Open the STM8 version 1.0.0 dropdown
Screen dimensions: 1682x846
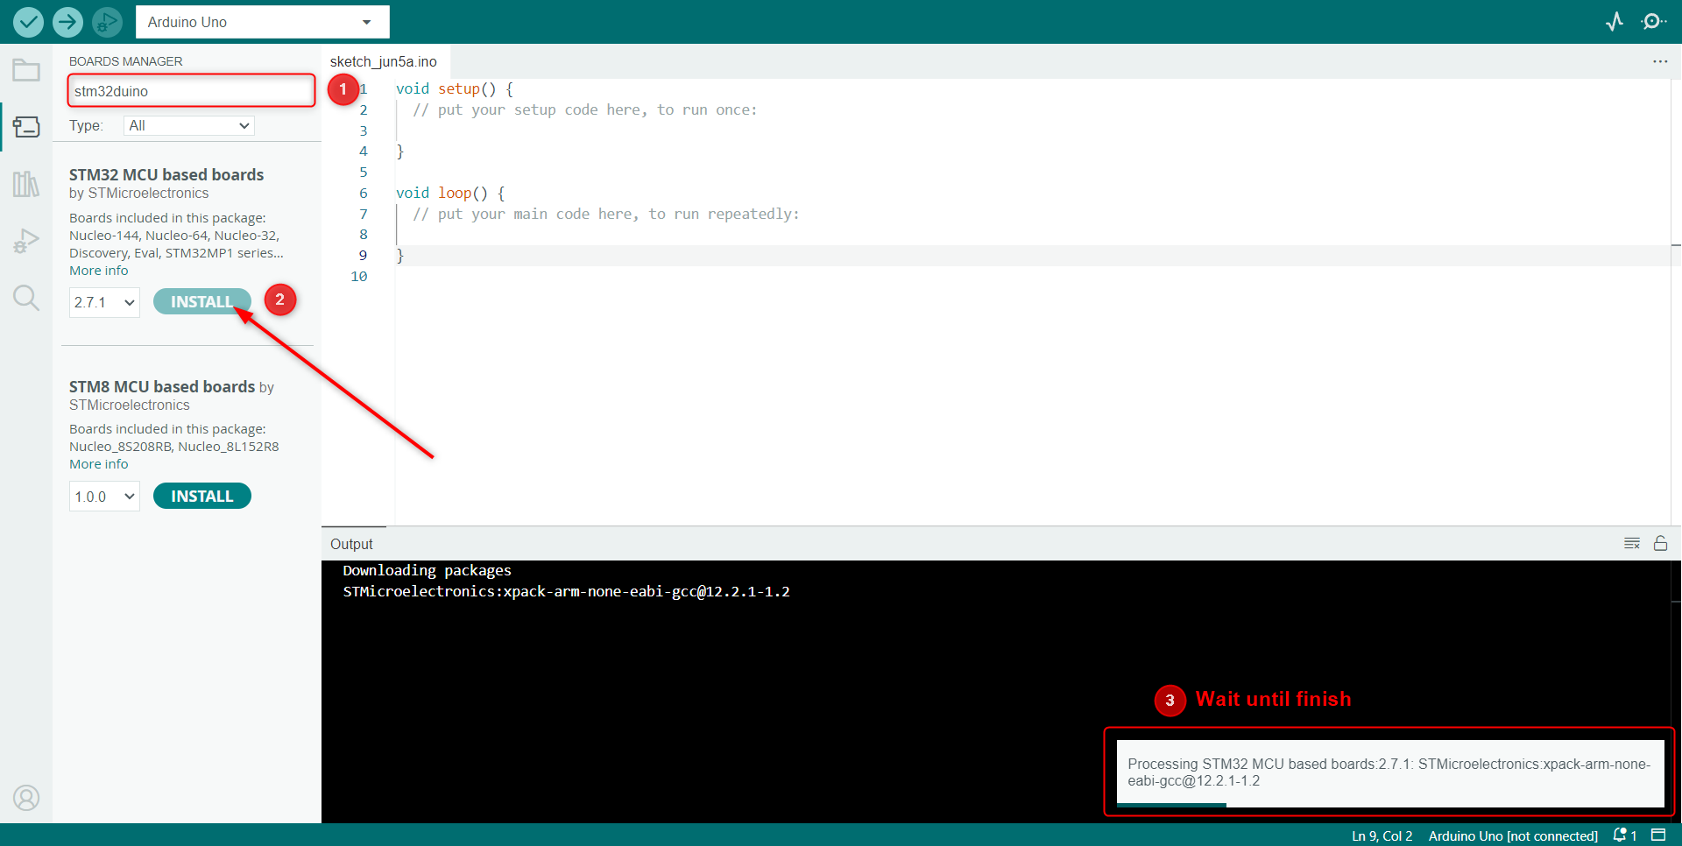click(x=104, y=497)
